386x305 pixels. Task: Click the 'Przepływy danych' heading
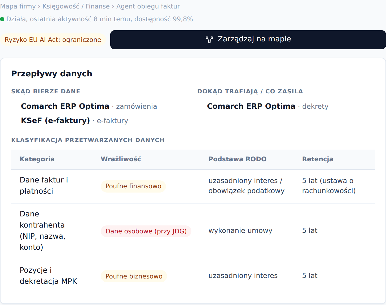(x=52, y=74)
